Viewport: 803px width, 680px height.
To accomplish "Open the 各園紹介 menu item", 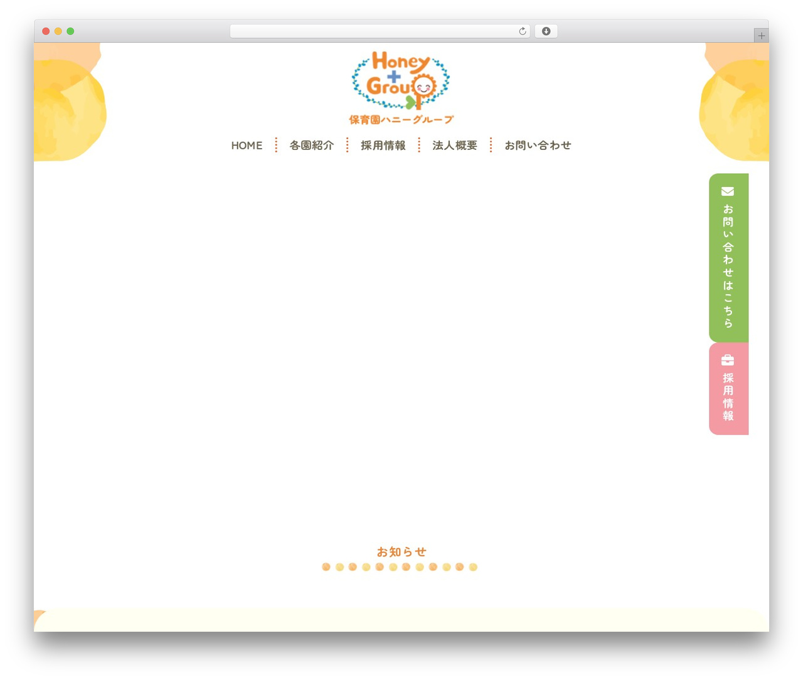I will pos(311,146).
